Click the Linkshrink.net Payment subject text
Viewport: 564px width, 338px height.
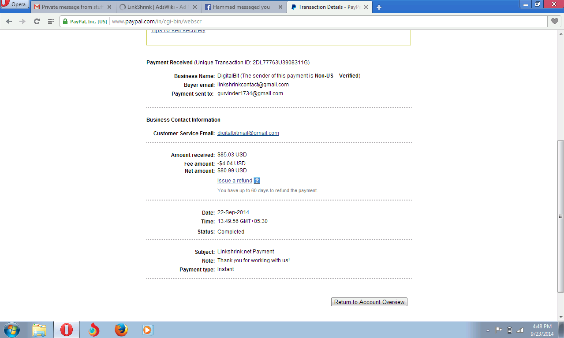pyautogui.click(x=246, y=252)
